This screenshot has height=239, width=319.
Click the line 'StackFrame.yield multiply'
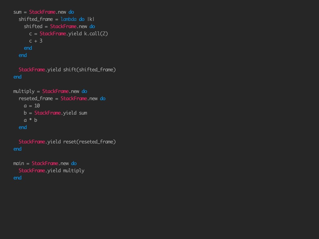coord(51,171)
